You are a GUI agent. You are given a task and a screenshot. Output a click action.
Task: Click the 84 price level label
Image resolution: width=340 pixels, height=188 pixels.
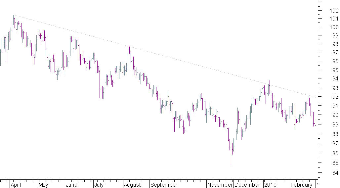tap(335, 173)
